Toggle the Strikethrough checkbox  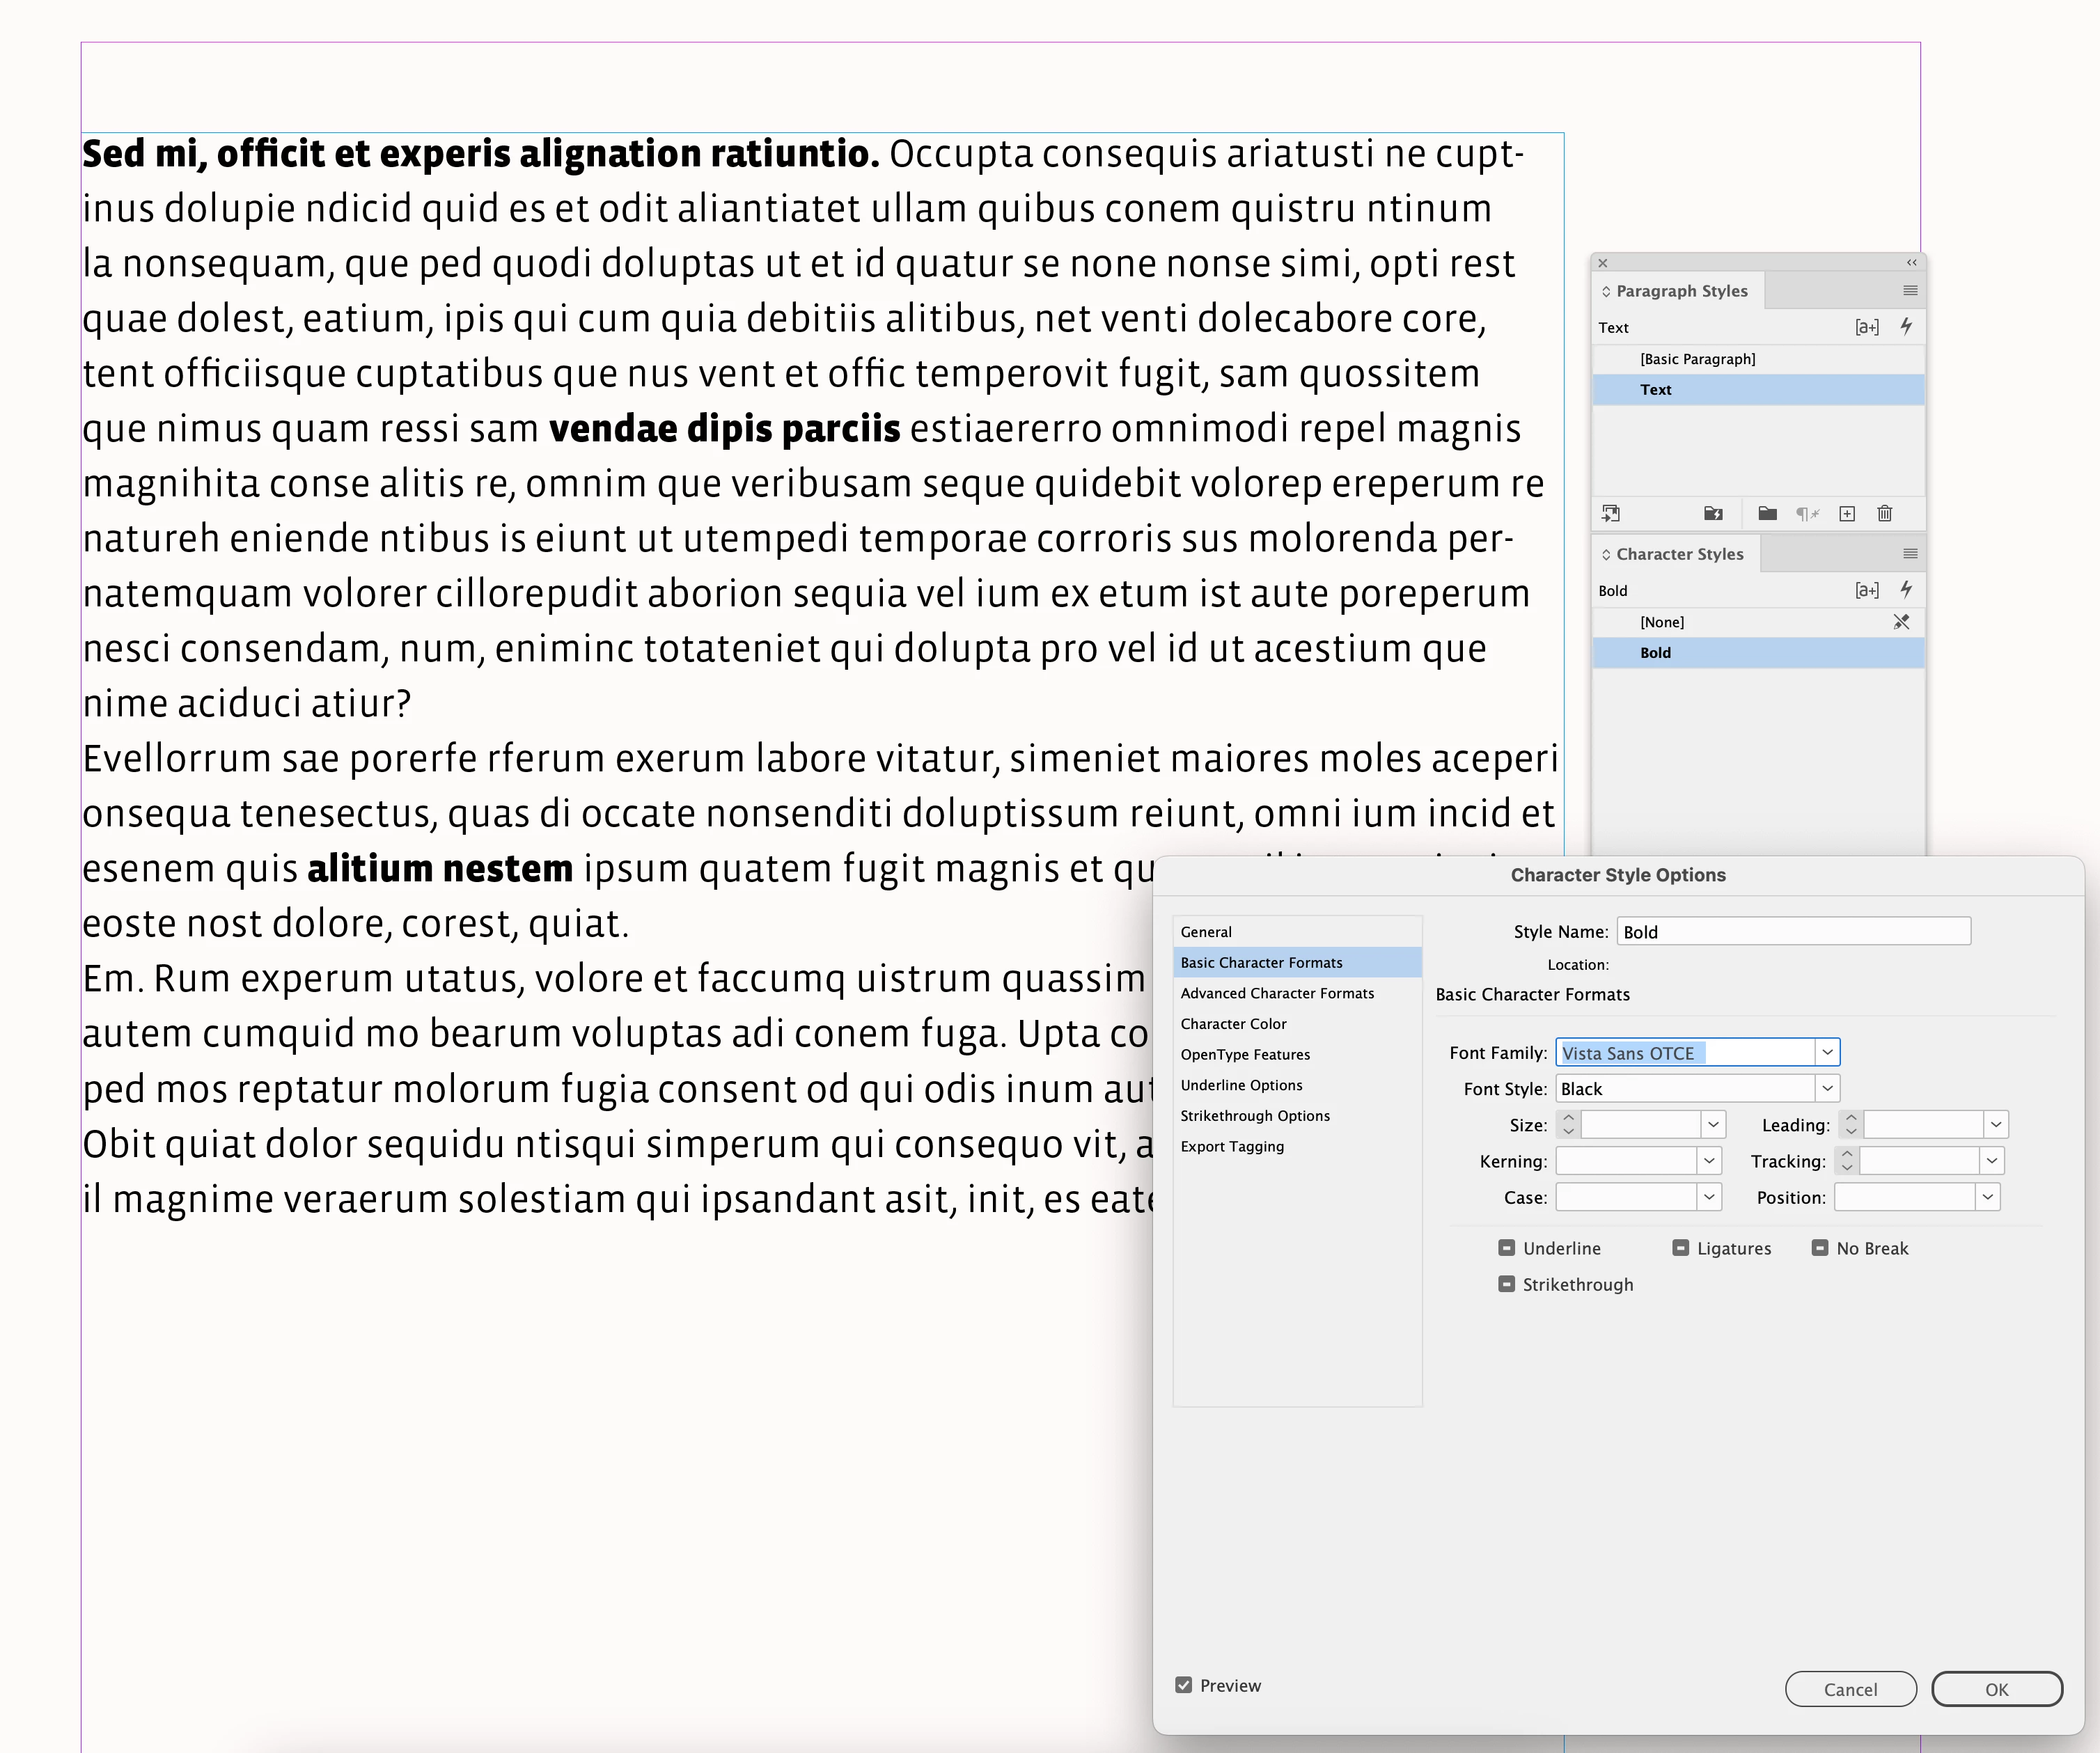click(x=1506, y=1284)
